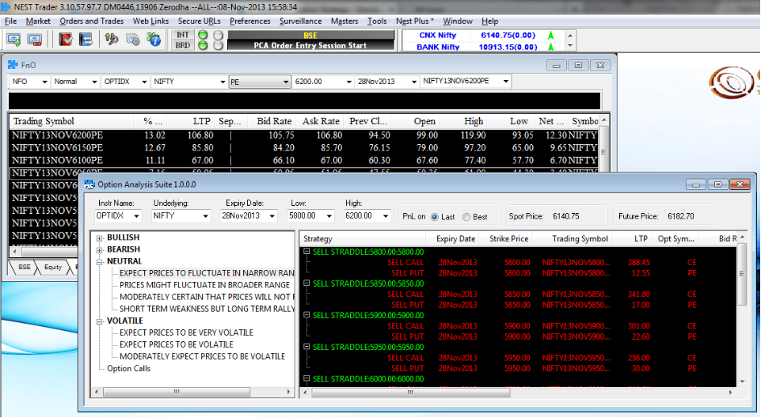Viewport: 761px width, 418px height.
Task: Collapse the NEUTRAL tree node
Action: 100,262
